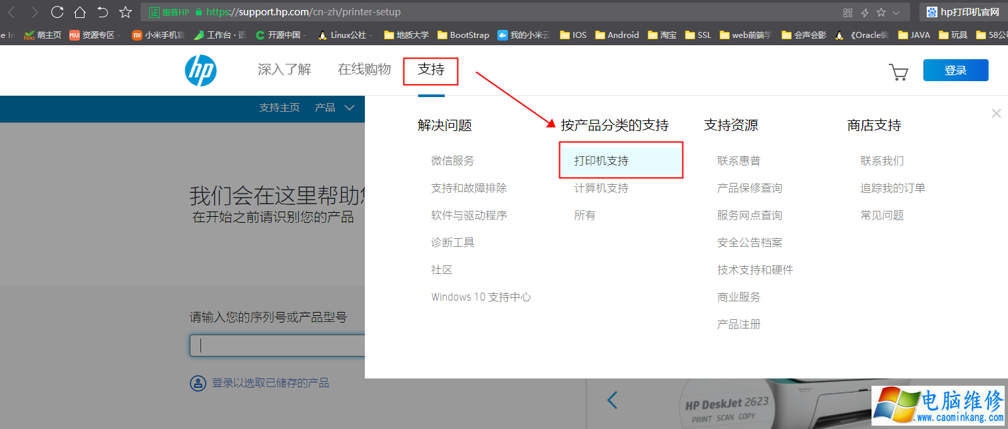1008x429 pixels.
Task: Open the Android bookmark folder
Action: [617, 35]
